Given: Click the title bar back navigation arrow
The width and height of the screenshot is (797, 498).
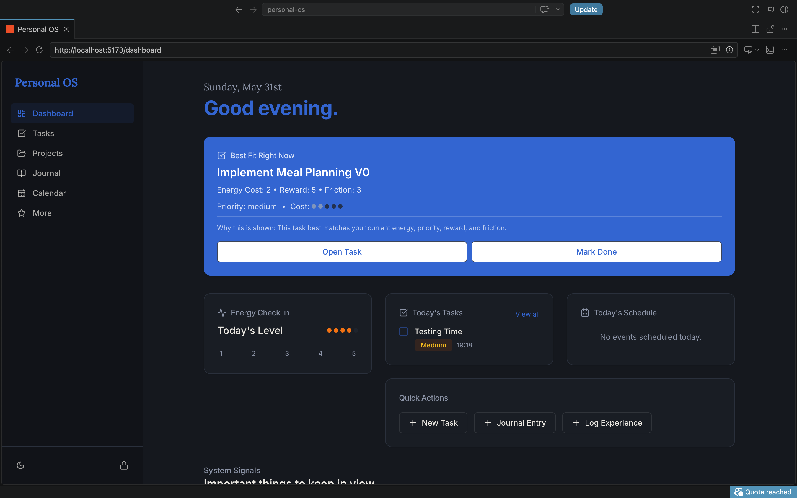Looking at the screenshot, I should 239,10.
